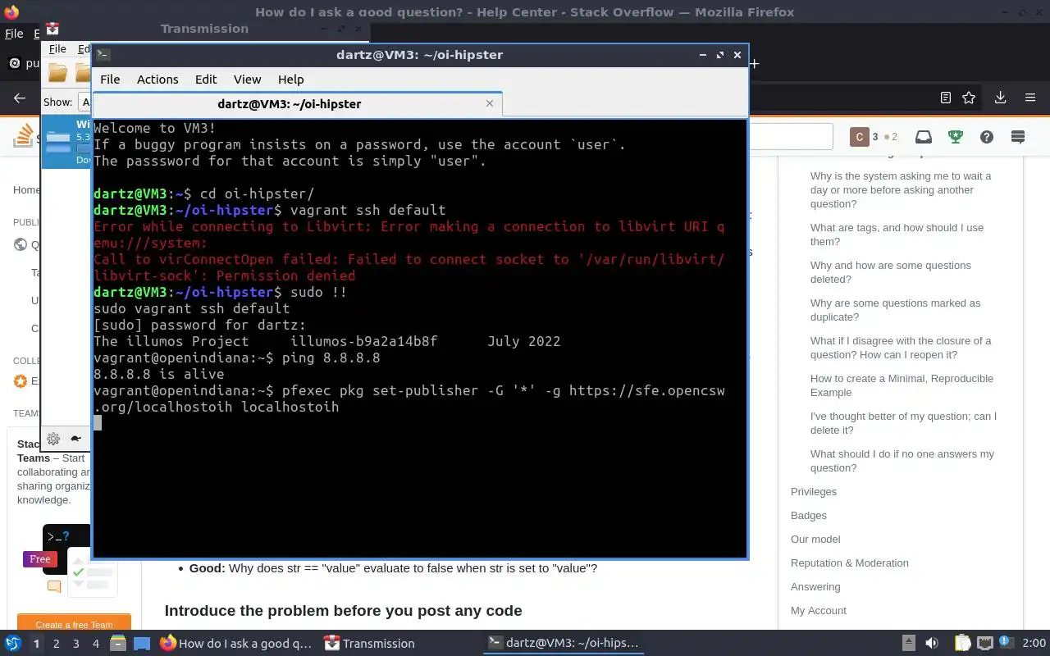Open the file manager launcher in the taskbar
Screen dimensions: 1050x656
point(118,644)
